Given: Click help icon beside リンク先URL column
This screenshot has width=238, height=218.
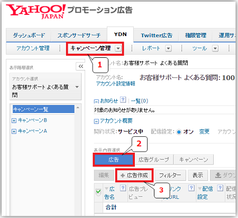Looking at the screenshot, I should click(191, 188).
